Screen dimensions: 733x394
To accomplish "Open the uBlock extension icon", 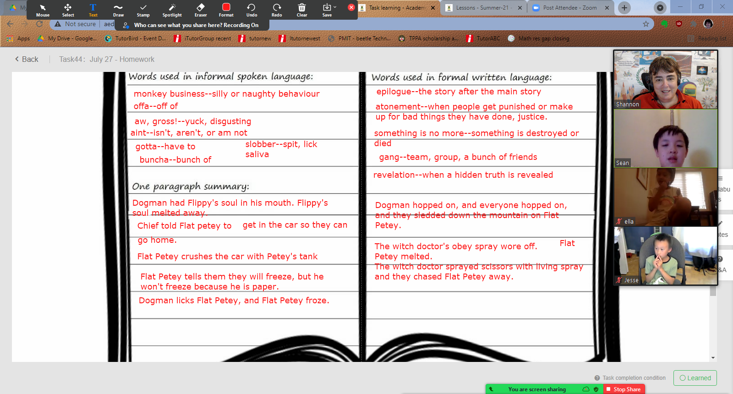I will coord(679,24).
